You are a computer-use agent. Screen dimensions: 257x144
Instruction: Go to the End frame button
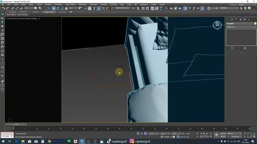click(x=211, y=134)
